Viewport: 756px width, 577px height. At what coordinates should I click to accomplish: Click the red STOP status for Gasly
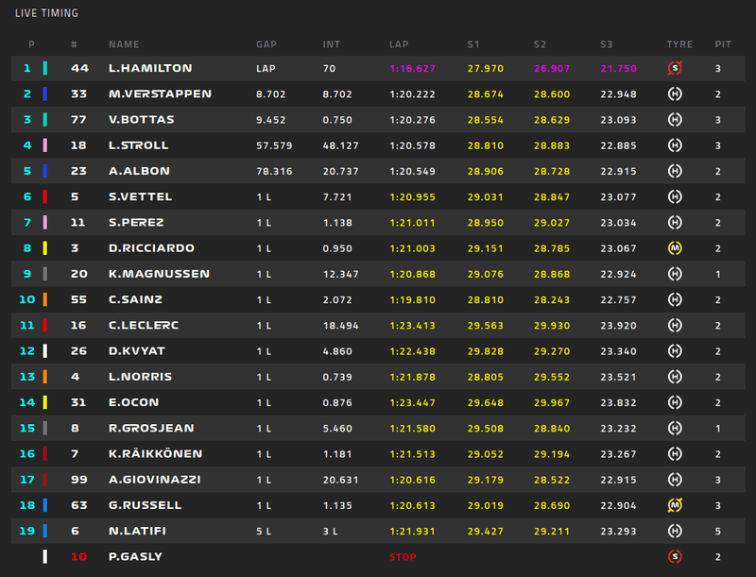point(404,557)
